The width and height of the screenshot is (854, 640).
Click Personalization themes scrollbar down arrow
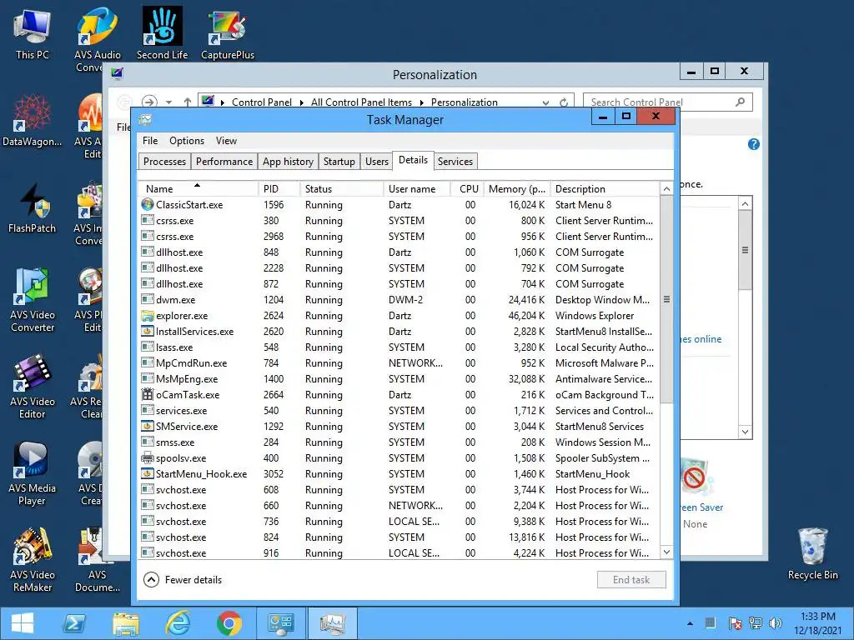click(x=745, y=432)
